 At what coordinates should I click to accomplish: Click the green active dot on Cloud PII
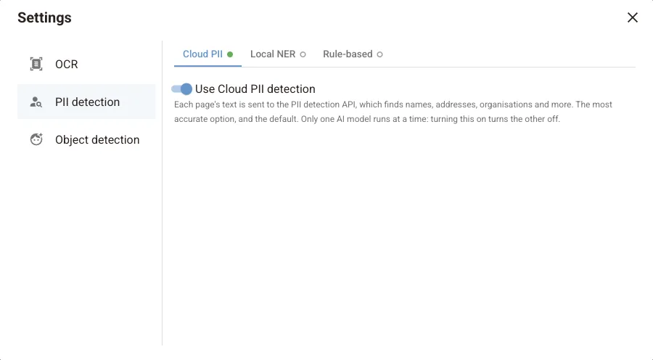point(230,54)
